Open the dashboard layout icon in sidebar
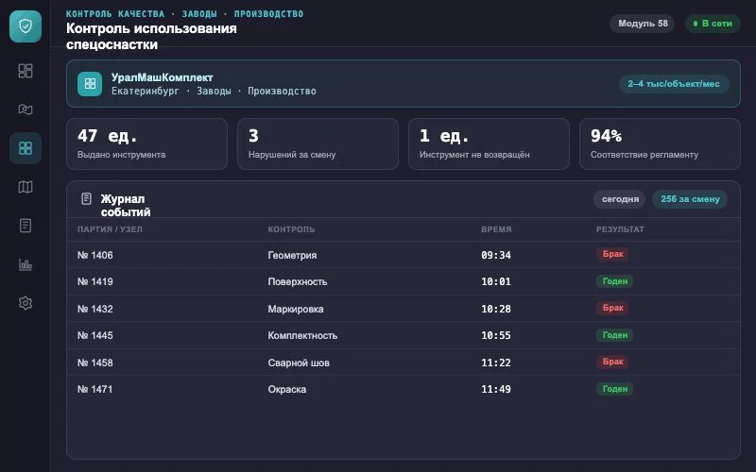The width and height of the screenshot is (756, 472). [x=26, y=71]
